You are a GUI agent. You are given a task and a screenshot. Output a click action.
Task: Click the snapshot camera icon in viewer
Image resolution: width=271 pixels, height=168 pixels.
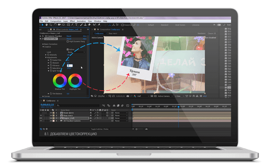[128, 96]
